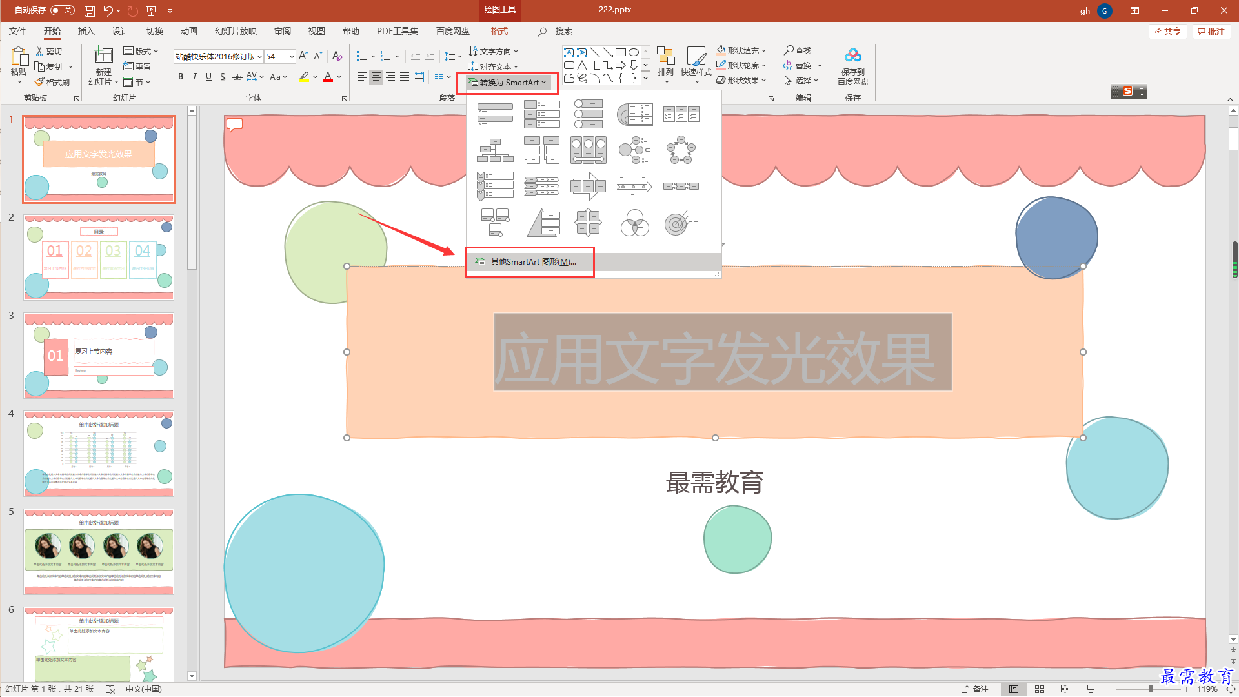Start slideshow from beginning via title bar icon
1239x697 pixels.
(152, 11)
